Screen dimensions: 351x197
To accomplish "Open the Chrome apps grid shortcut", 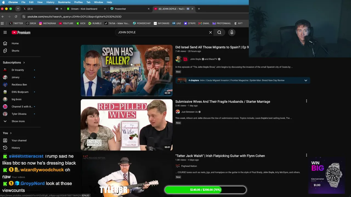I will 2,23.
